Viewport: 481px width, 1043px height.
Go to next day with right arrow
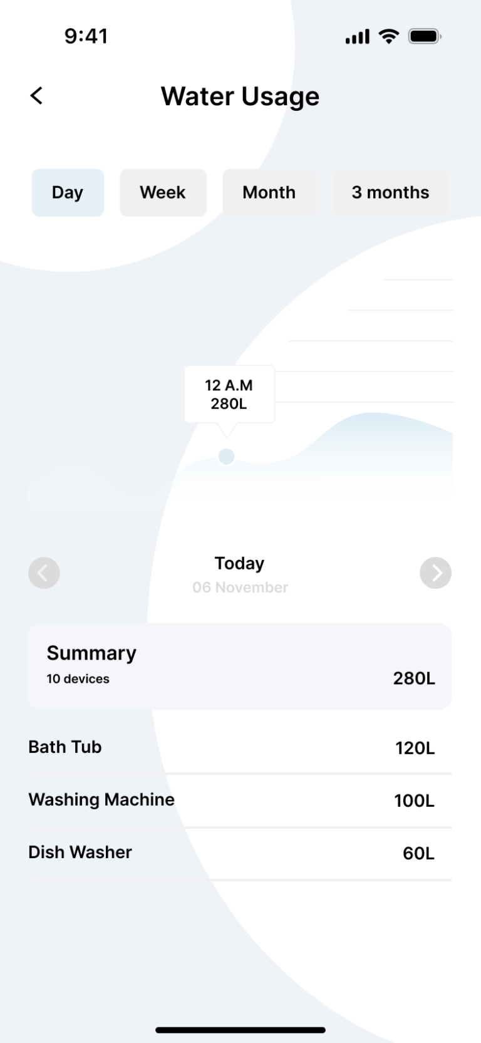point(435,573)
